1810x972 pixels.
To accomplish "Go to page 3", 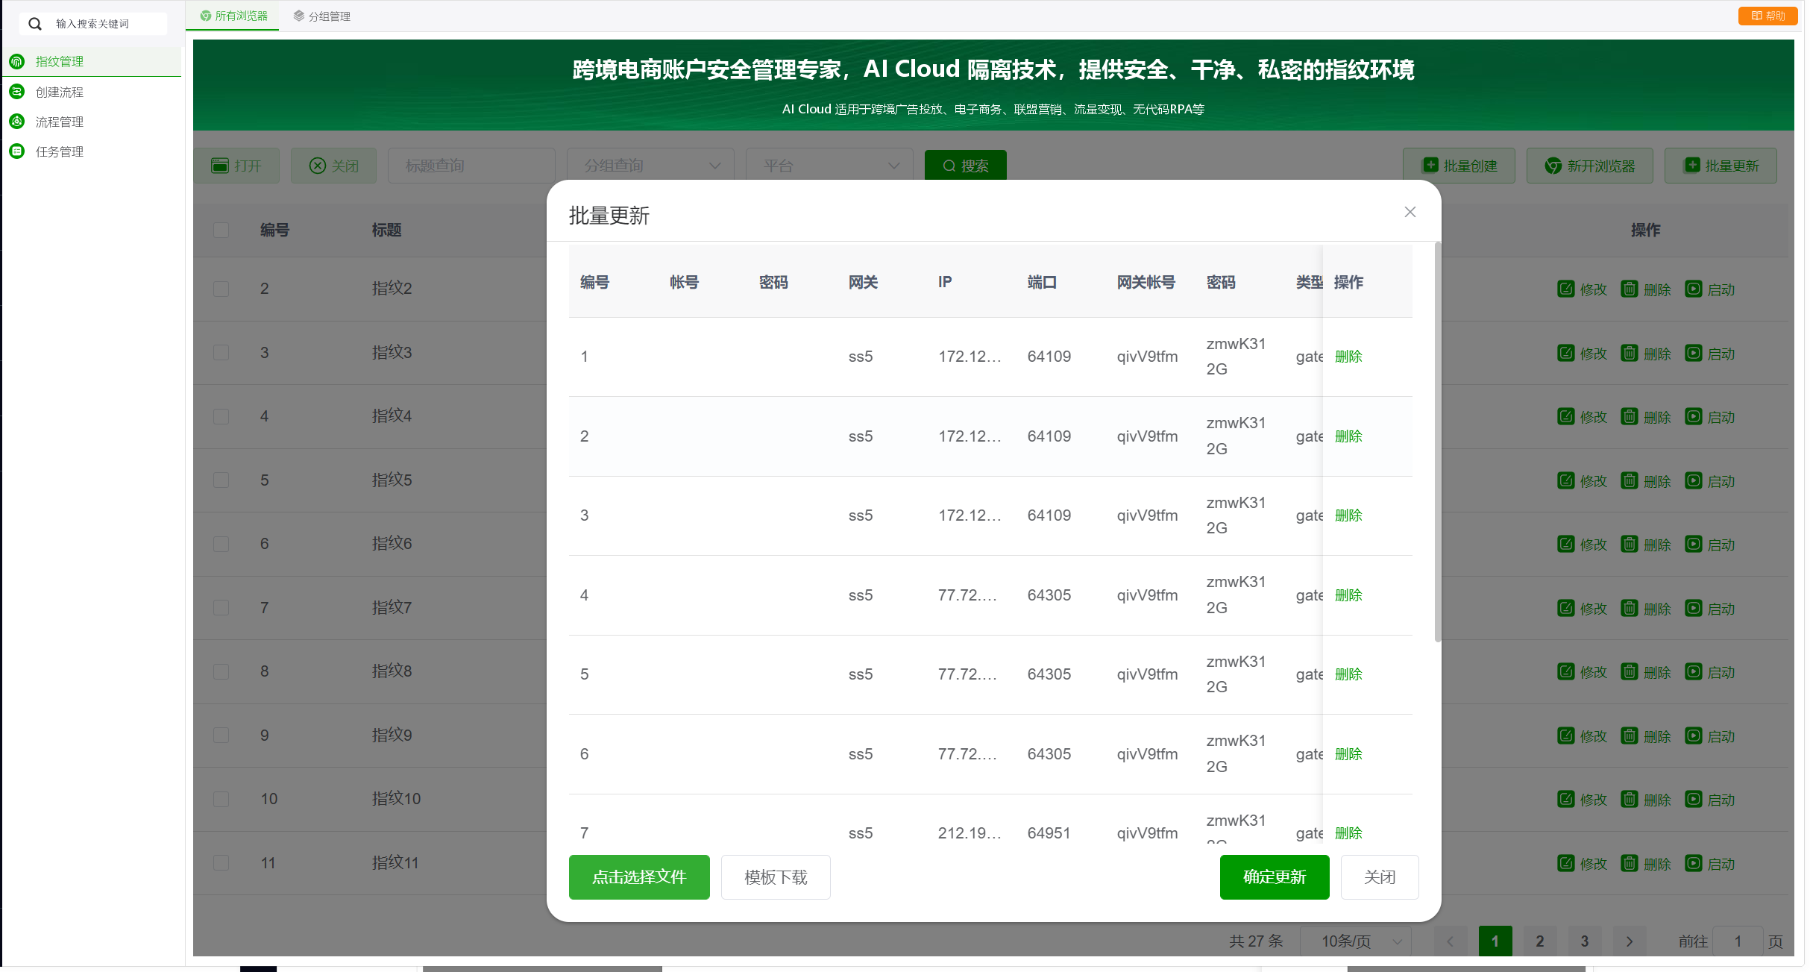I will [1585, 941].
